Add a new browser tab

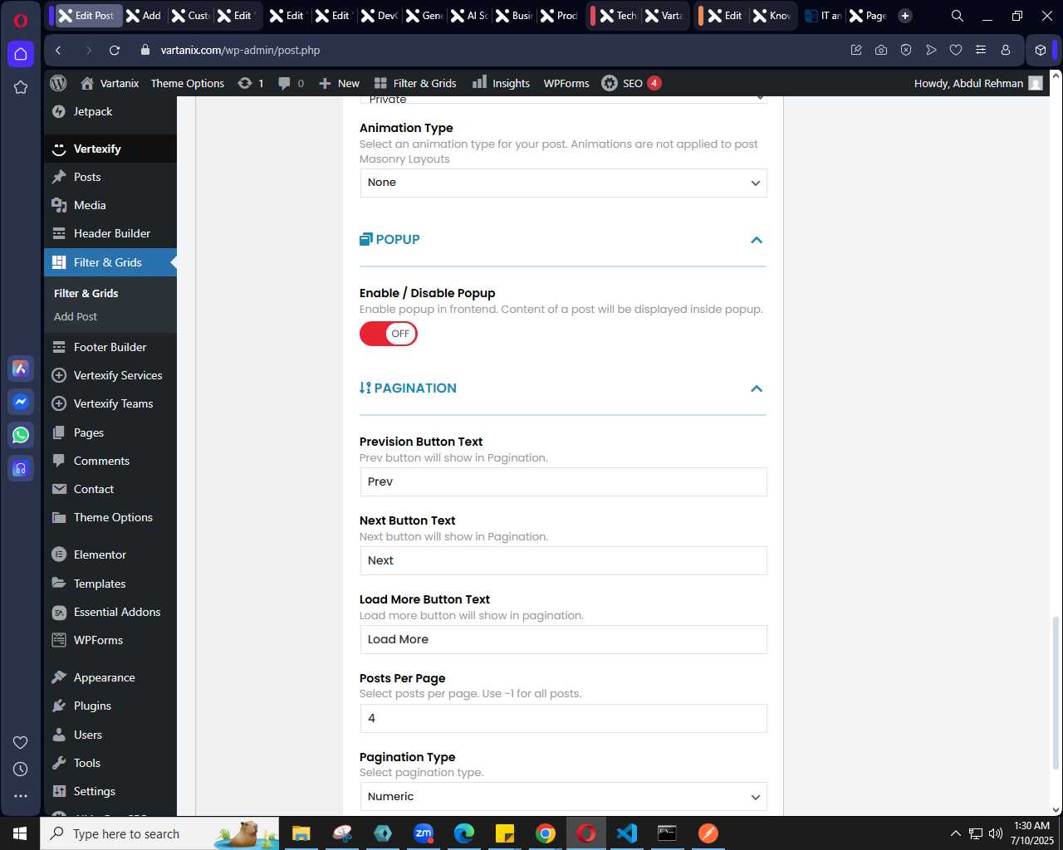coord(905,16)
